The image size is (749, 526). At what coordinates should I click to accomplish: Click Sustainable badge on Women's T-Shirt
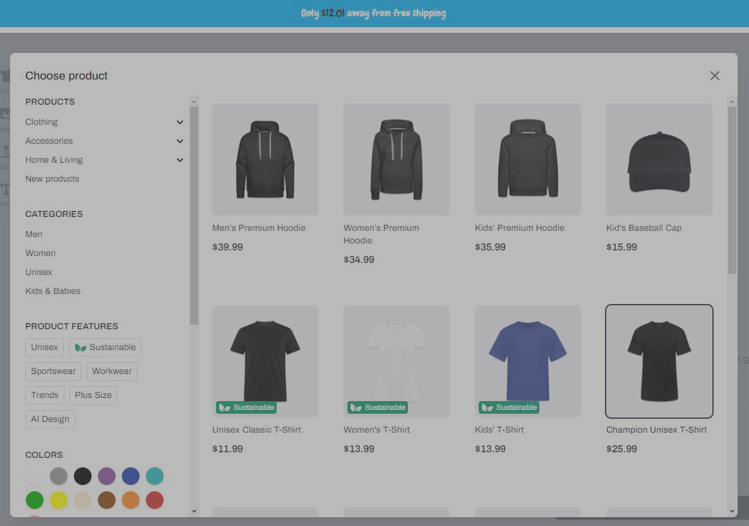pos(378,407)
